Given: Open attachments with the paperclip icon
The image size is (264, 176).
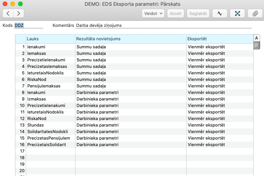Looking at the screenshot, I should coord(255,13).
